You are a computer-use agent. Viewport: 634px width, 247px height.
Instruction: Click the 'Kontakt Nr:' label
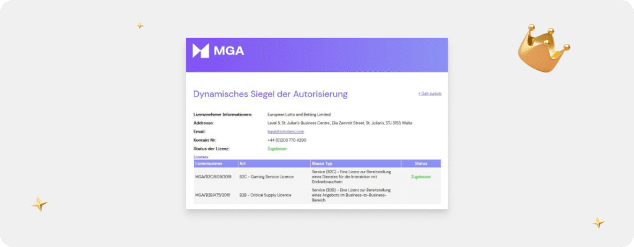[x=205, y=141]
